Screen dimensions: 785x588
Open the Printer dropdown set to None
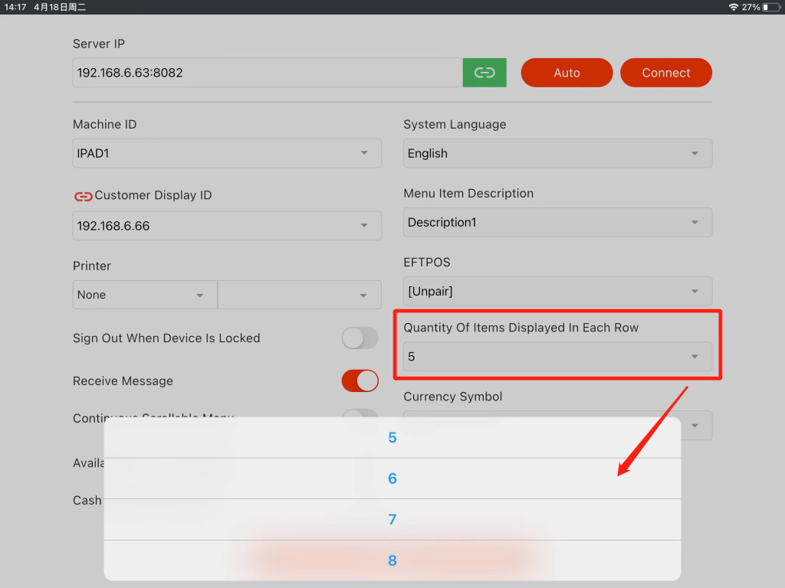click(145, 295)
